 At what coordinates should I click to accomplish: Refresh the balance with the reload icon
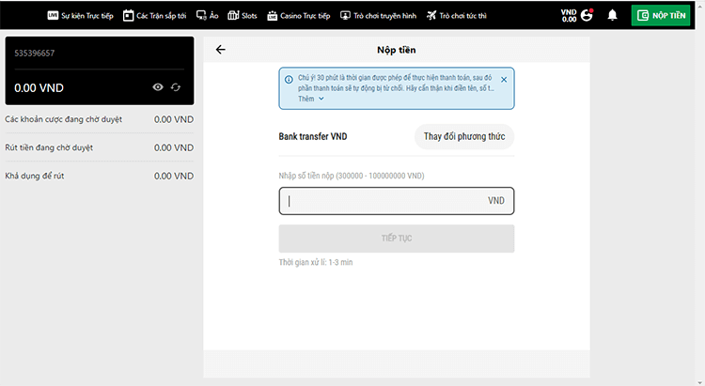176,87
